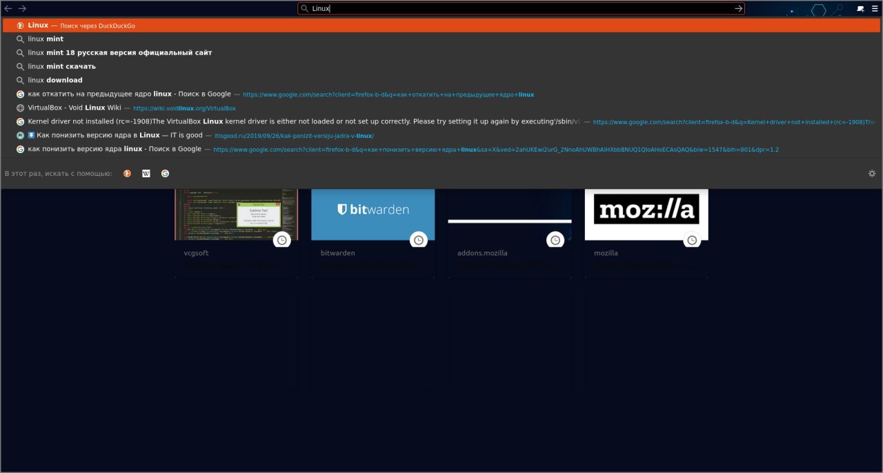Viewport: 883px width, 473px height.
Task: Click itisgood.ru URL in suggestion row
Action: click(x=294, y=136)
